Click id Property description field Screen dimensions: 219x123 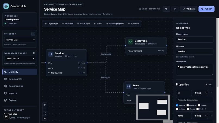(195, 100)
